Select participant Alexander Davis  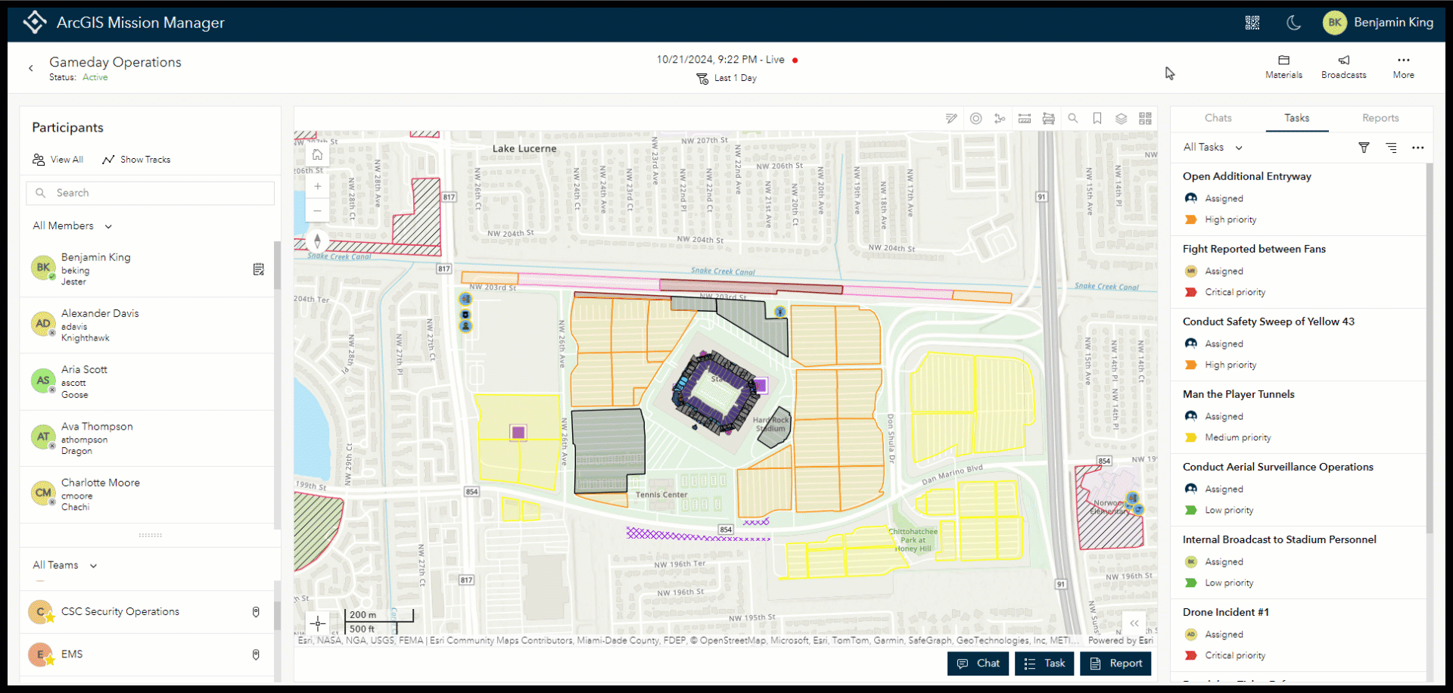point(147,325)
